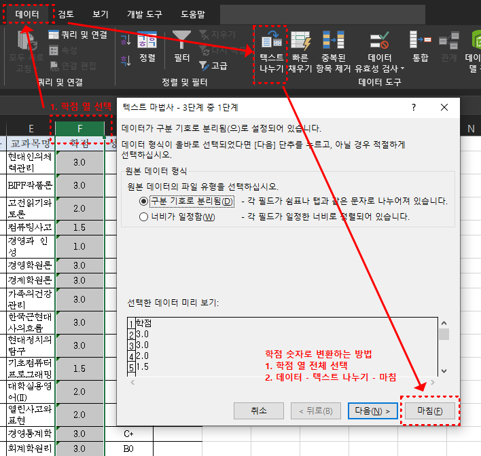Click the 다음 button in the wizard

[x=372, y=411]
